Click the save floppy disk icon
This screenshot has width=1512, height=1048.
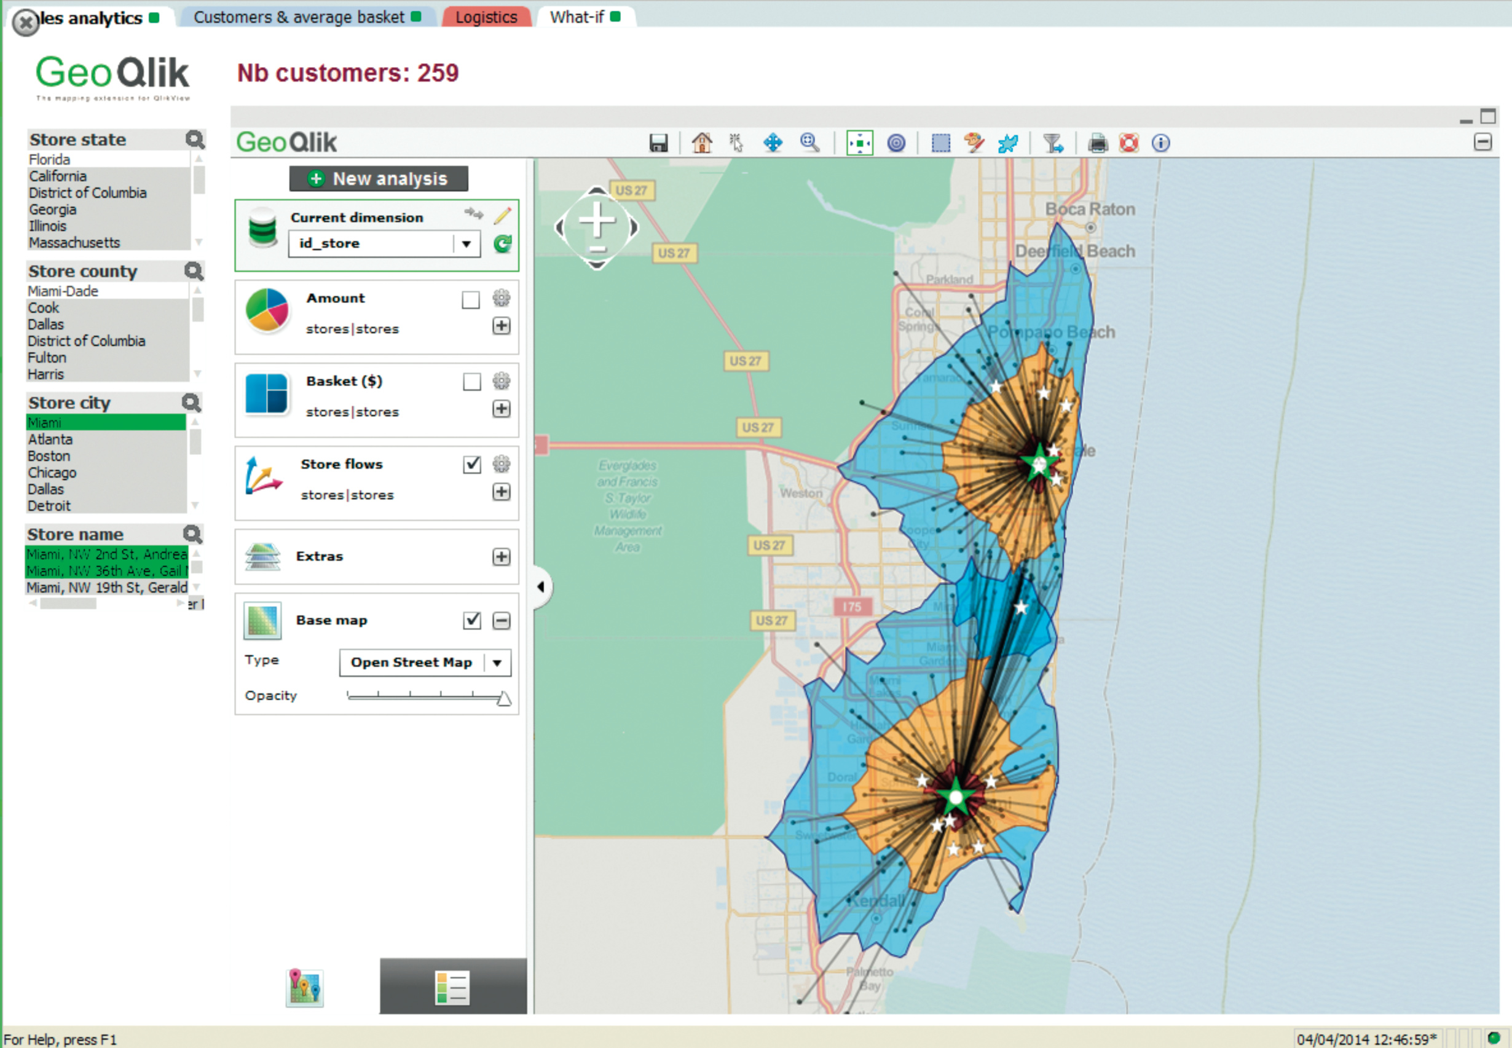(658, 143)
